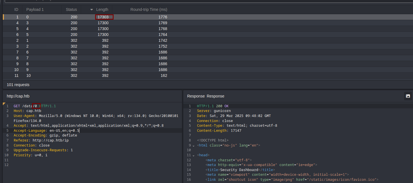Switch to the first Response tab
The height and width of the screenshot is (183, 413).
point(196,96)
